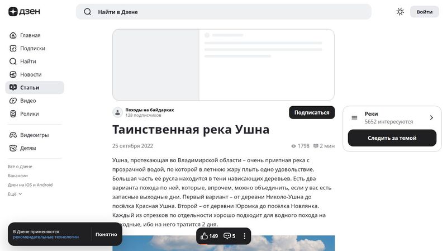Viewport: 447px width, 251px height.
Task: Click 'Следить за темой' button
Action: click(392, 138)
